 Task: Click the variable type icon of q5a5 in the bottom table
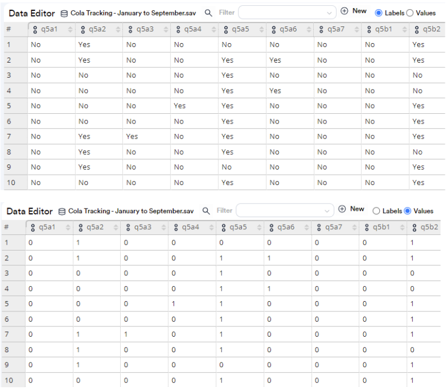(224, 228)
